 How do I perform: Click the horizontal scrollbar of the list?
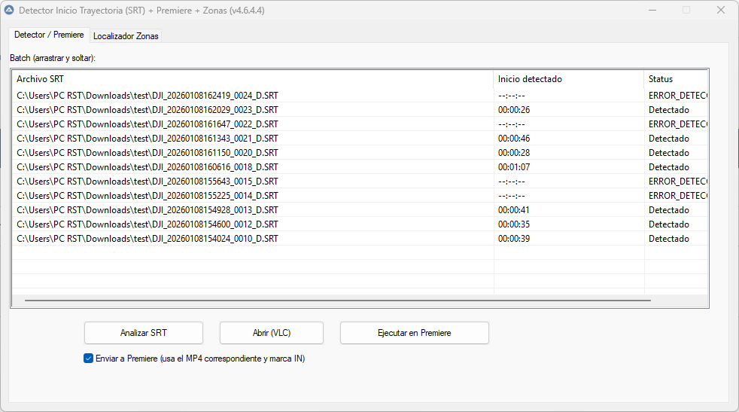pos(337,301)
